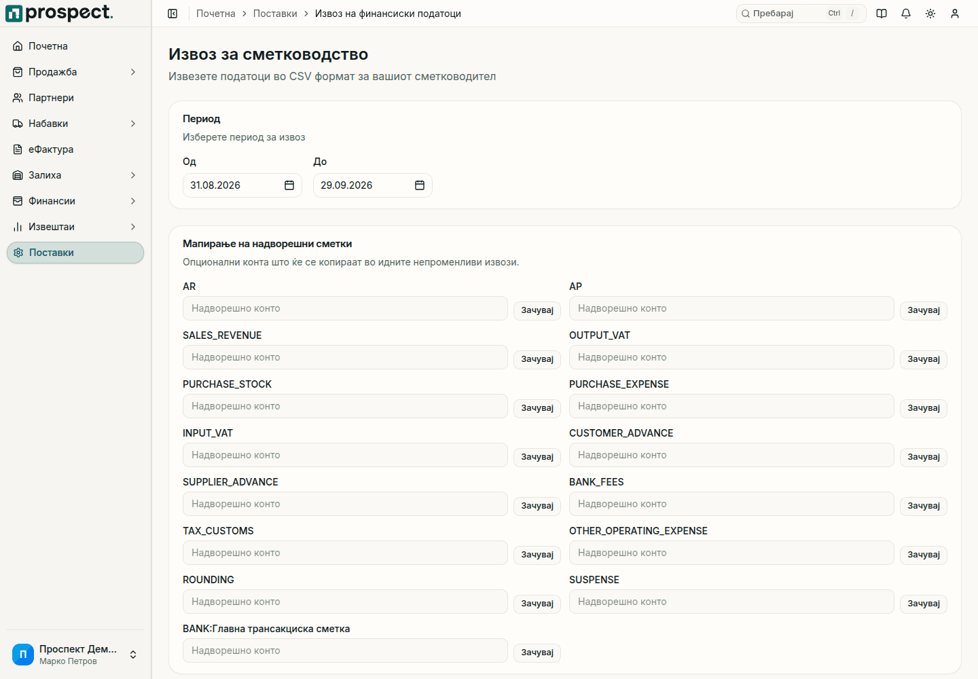The image size is (978, 679).
Task: Expand the Залиха submenu
Action: 133,175
